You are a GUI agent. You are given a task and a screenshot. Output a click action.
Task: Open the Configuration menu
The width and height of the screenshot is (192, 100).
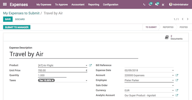click(110, 4)
